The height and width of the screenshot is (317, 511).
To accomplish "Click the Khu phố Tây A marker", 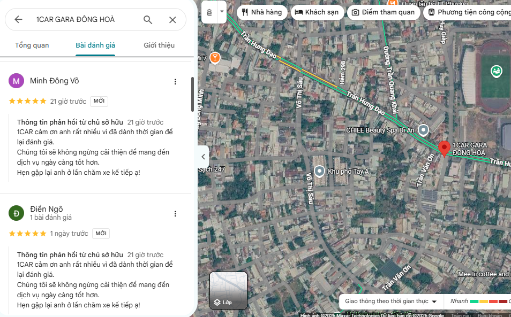I will point(319,171).
